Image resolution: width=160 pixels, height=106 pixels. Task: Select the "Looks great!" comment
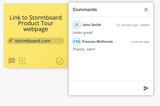83,33
